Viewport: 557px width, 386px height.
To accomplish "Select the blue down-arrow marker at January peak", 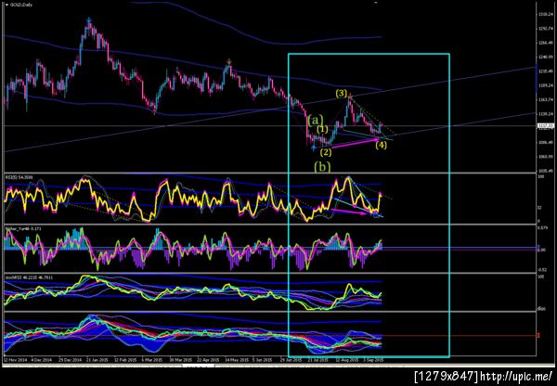I will pyautogui.click(x=89, y=19).
